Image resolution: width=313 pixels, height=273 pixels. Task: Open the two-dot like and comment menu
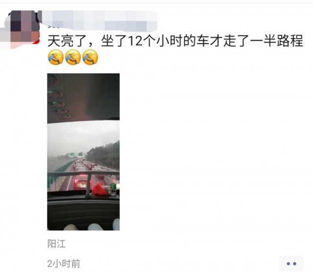click(x=291, y=264)
